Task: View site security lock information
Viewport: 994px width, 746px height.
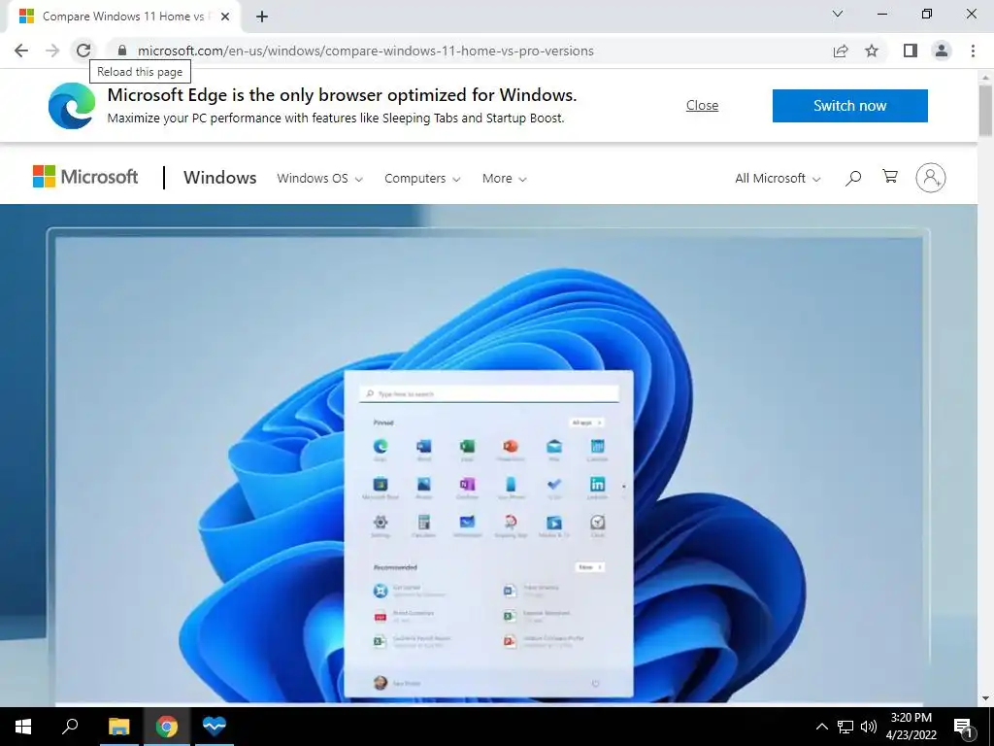Action: pos(122,51)
